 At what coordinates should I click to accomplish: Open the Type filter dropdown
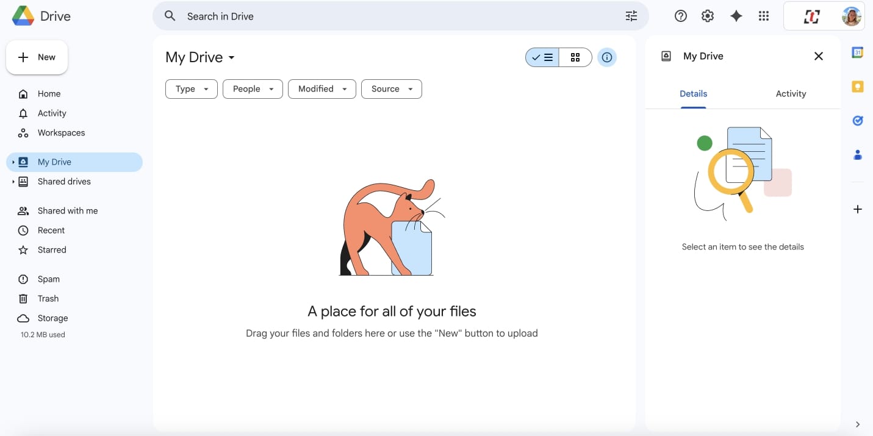191,89
